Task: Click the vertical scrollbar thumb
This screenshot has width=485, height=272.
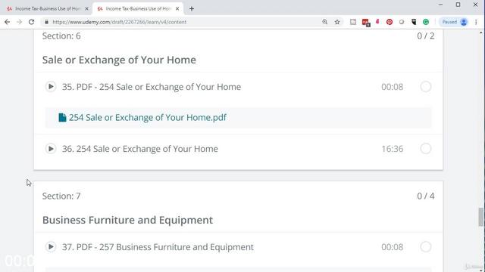Action: (x=480, y=217)
